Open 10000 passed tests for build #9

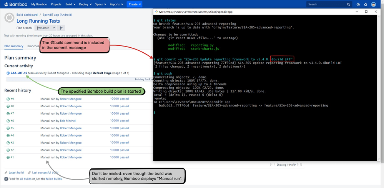point(119,99)
